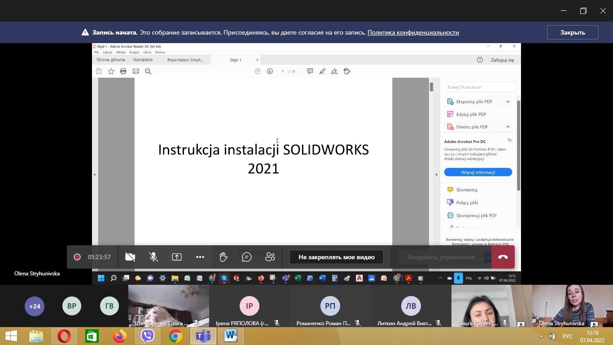613x345 pixels.
Task: Open the Skomentuj tool
Action: pyautogui.click(x=467, y=190)
